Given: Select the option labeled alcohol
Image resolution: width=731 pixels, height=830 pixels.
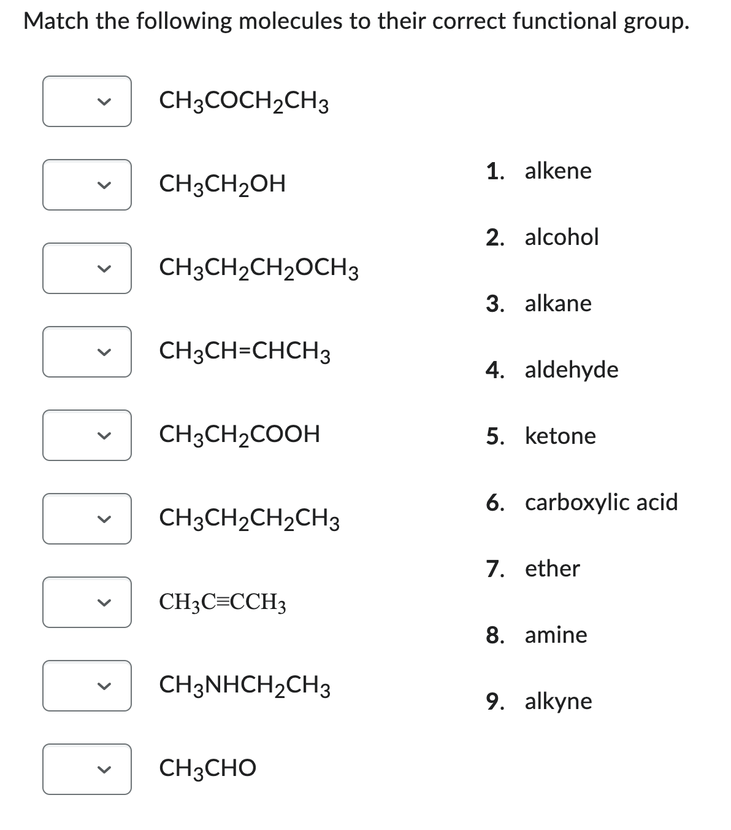Looking at the screenshot, I should 560,237.
